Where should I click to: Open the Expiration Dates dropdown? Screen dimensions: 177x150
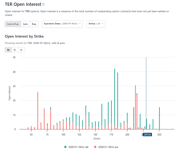click(62, 24)
